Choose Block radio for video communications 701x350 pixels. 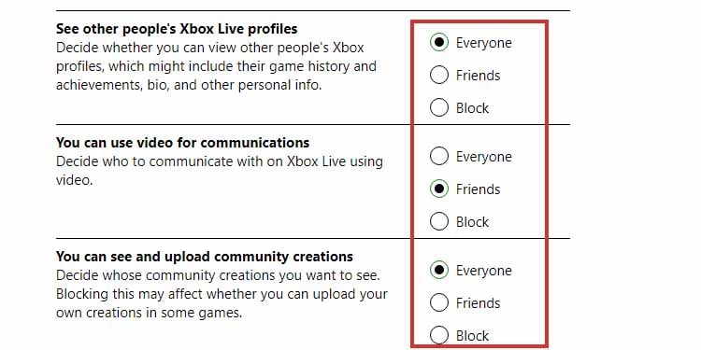[x=439, y=221]
